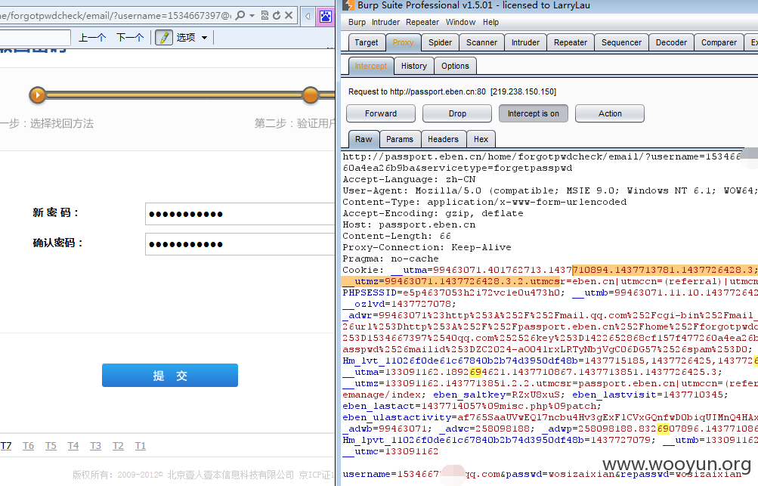Click the Host: passport.eben.cn header line

point(409,225)
